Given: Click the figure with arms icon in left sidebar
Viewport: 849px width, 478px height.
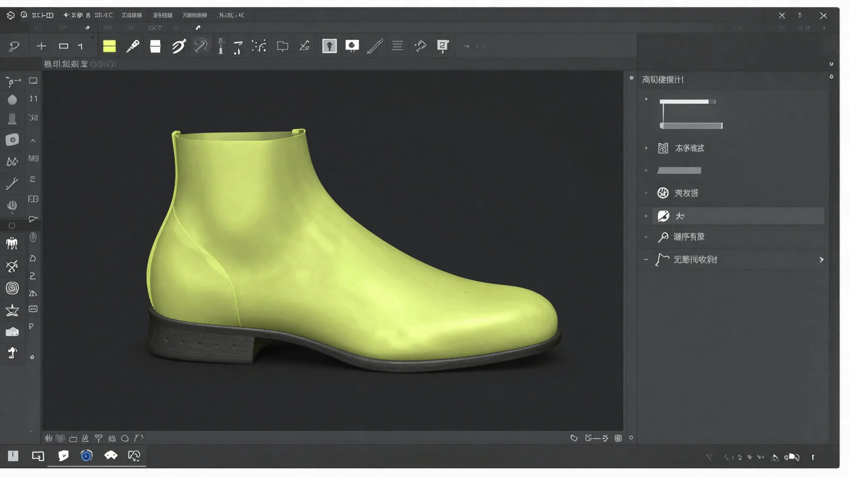Looking at the screenshot, I should pyautogui.click(x=12, y=244).
